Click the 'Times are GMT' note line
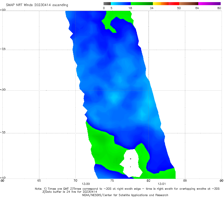224x197 pixels. point(127,189)
